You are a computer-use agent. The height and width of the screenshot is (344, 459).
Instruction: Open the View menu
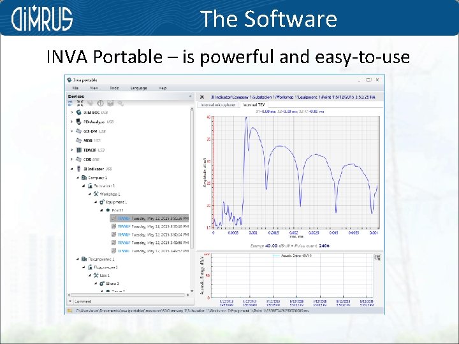click(x=94, y=88)
